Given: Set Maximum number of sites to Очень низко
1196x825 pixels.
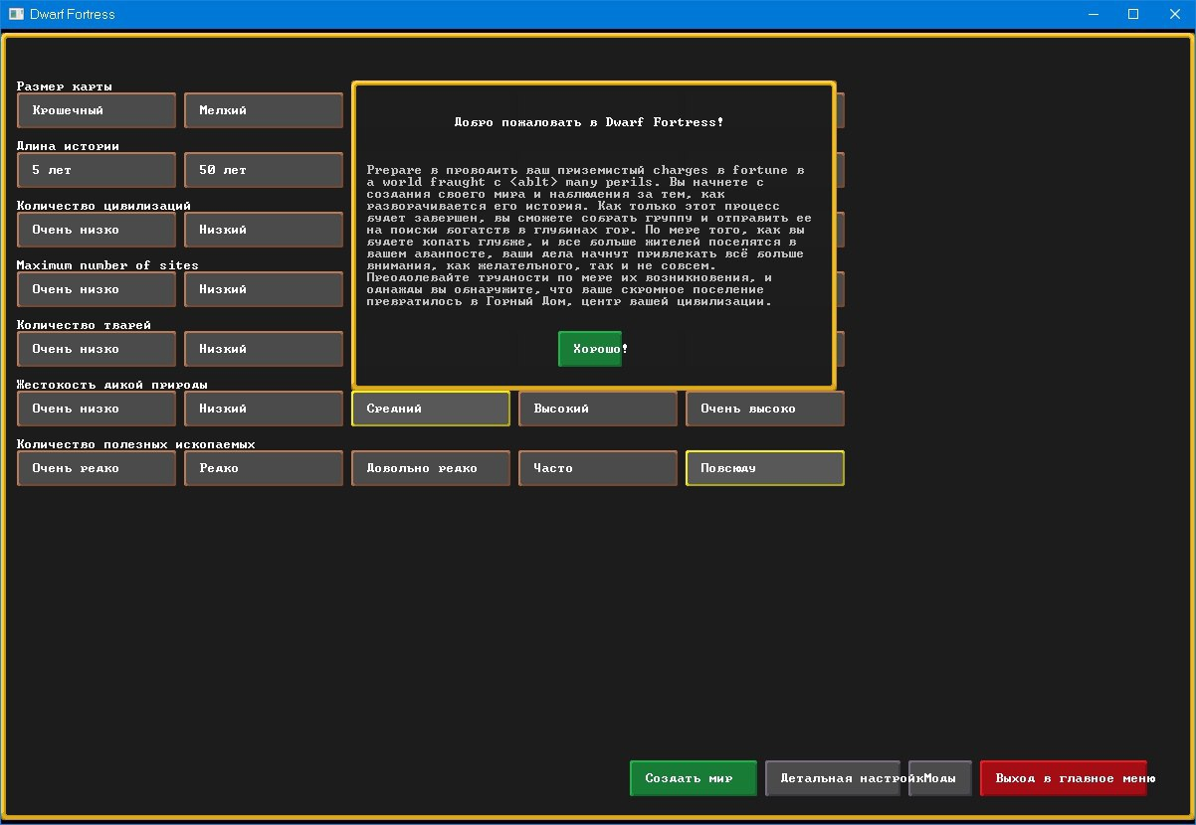Looking at the screenshot, I should [97, 289].
